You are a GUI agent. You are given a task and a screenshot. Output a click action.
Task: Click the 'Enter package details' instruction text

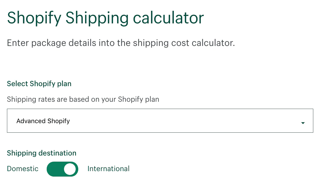[121, 43]
